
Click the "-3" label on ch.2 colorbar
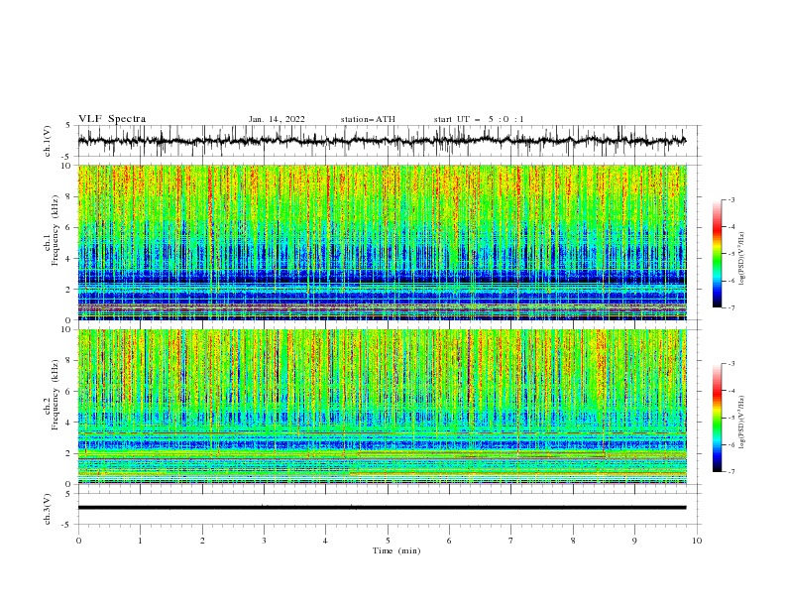[731, 364]
